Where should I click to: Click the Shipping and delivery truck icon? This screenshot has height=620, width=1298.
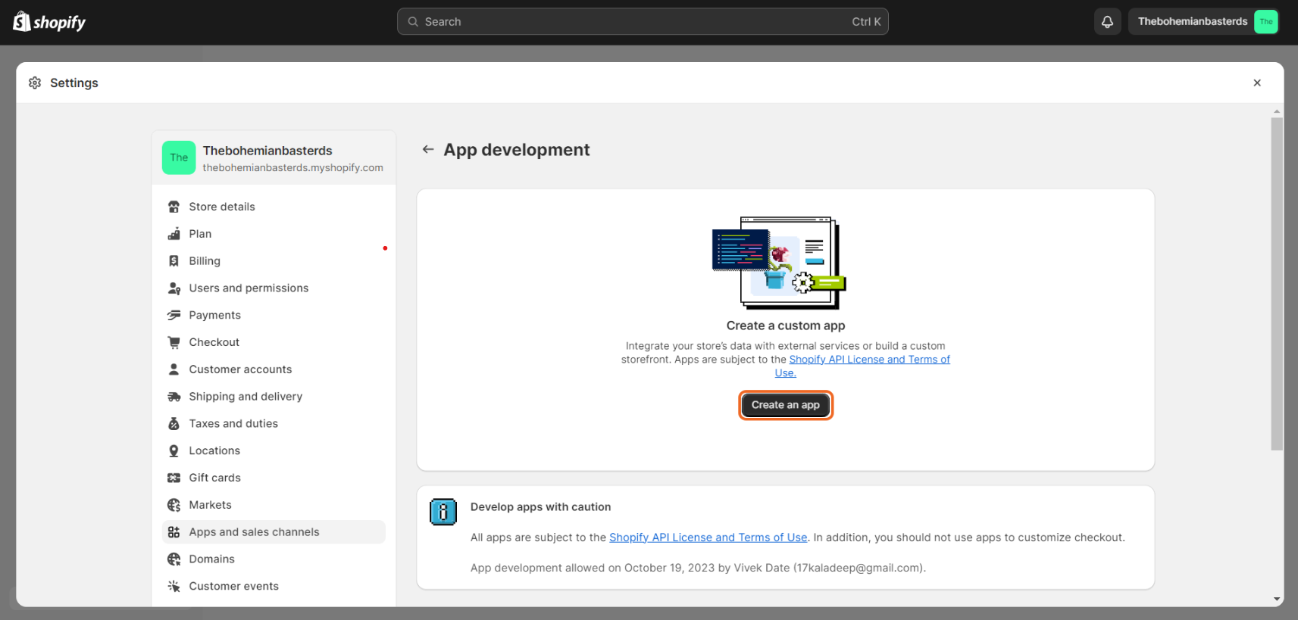click(174, 397)
